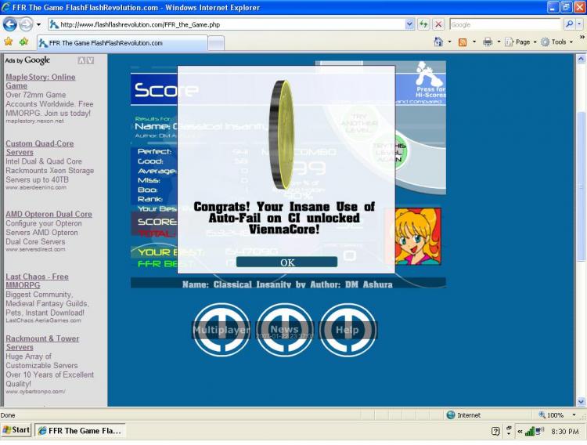Click inside the Google search box
Image resolution: width=587 pixels, height=445 pixels.
tap(506, 24)
